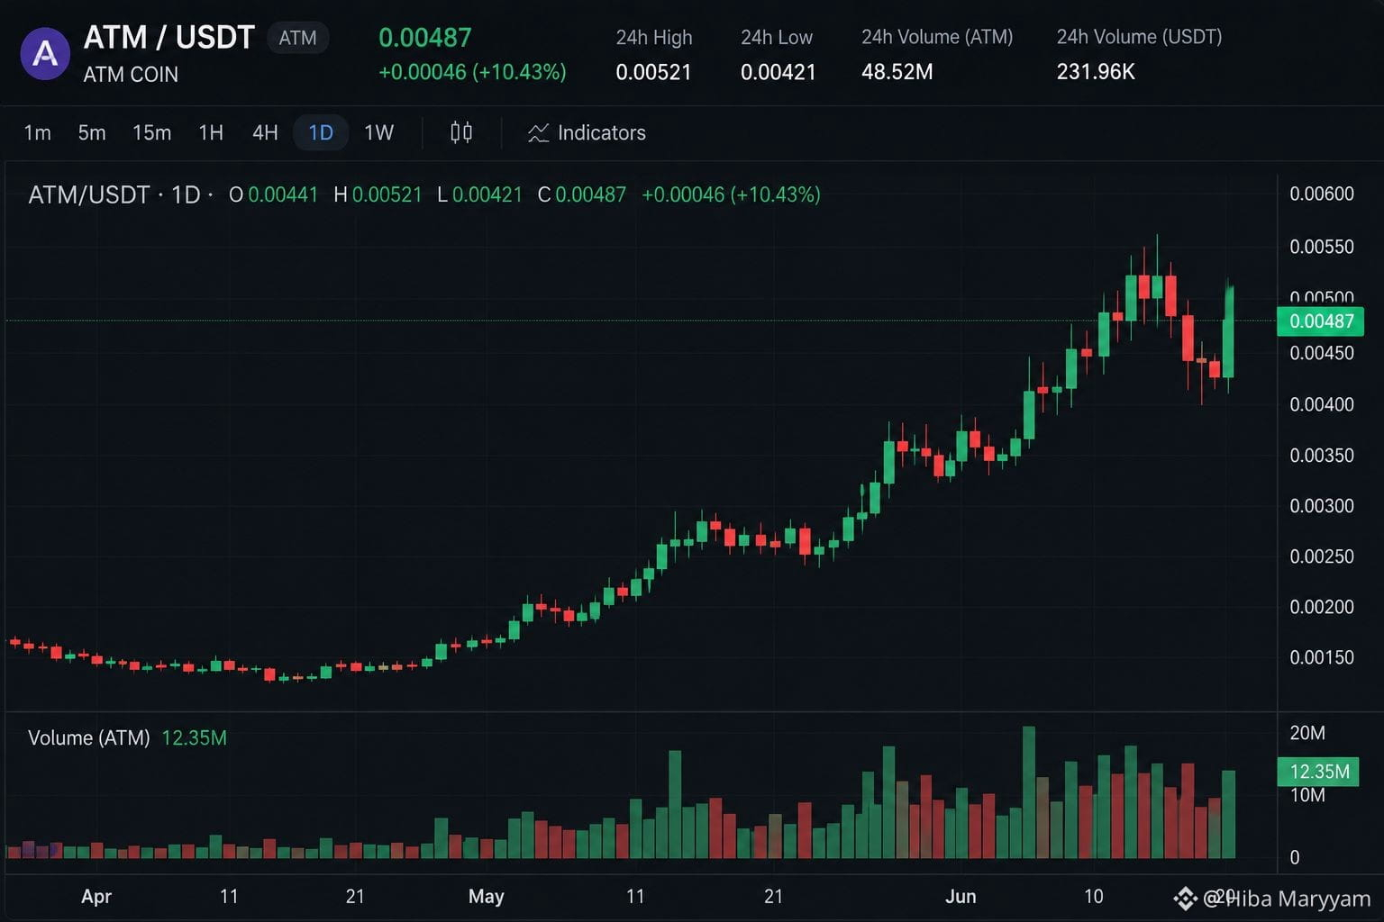
Task: Switch to the 1m timeframe
Action: tap(38, 133)
